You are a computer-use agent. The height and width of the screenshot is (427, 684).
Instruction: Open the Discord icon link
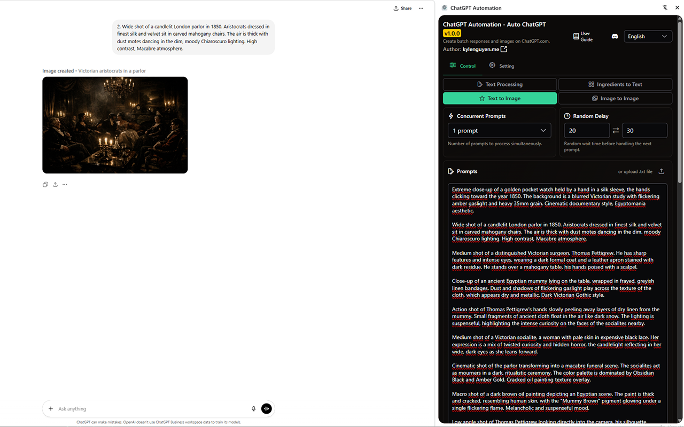tap(615, 36)
